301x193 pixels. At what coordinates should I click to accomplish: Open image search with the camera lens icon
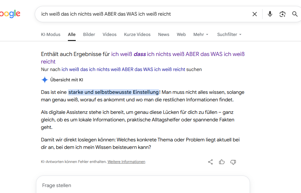tap(282, 14)
